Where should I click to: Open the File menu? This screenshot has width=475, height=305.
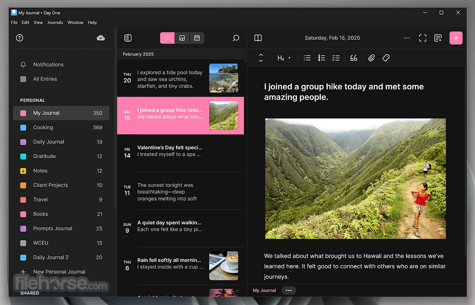[x=14, y=22]
